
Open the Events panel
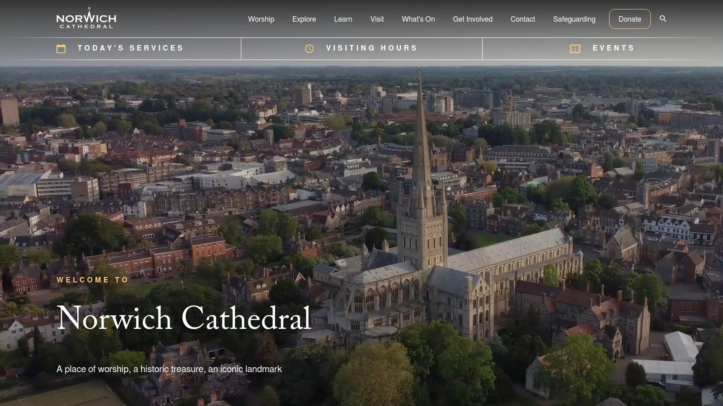tap(613, 48)
